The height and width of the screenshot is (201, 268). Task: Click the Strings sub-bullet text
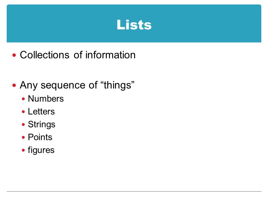(x=42, y=125)
